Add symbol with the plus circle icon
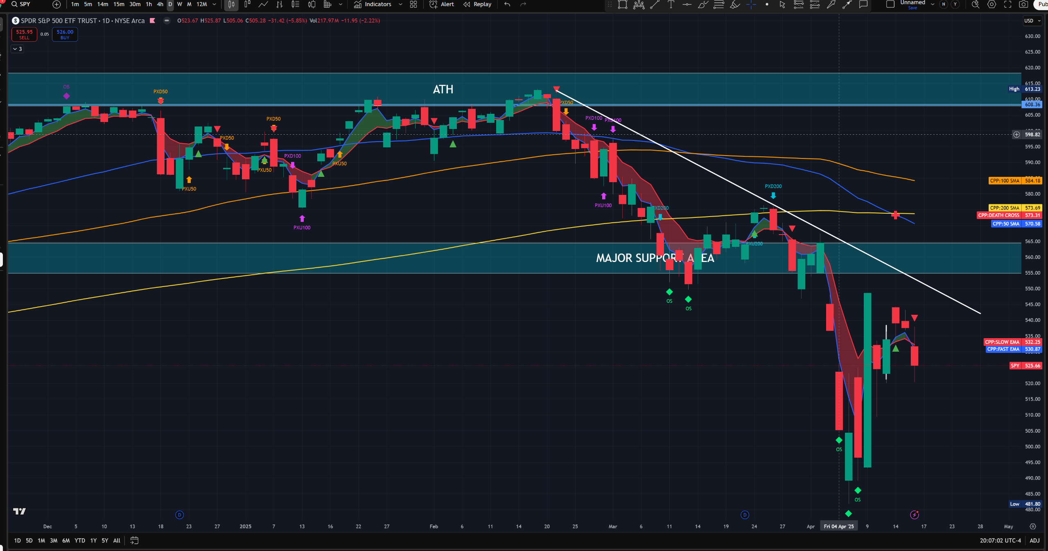1048x551 pixels. 56,5
